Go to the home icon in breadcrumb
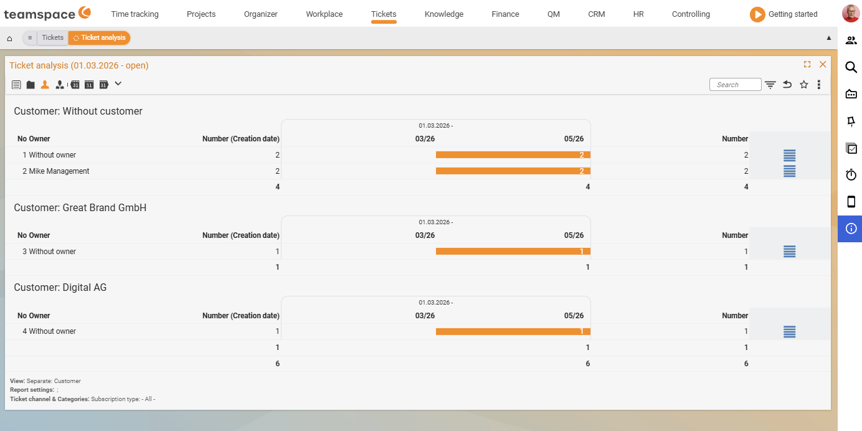The height and width of the screenshot is (431, 862). click(x=9, y=38)
